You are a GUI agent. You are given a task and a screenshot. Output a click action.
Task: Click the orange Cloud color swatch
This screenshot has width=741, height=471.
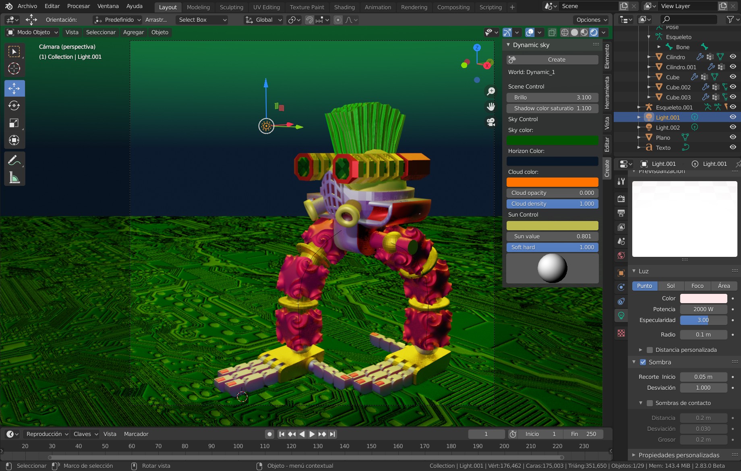pos(552,182)
